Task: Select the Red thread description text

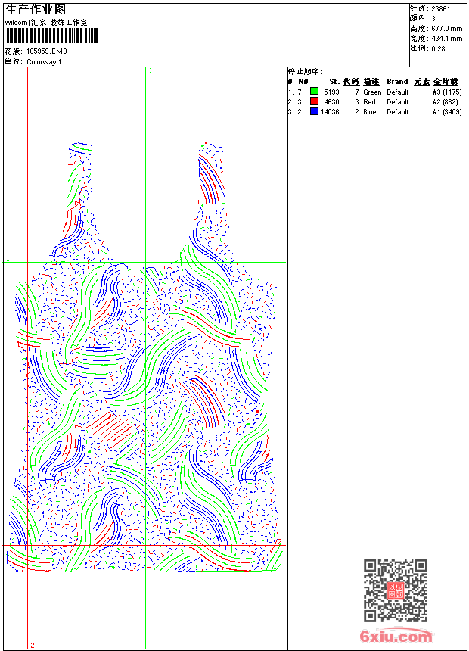Action: coord(369,102)
